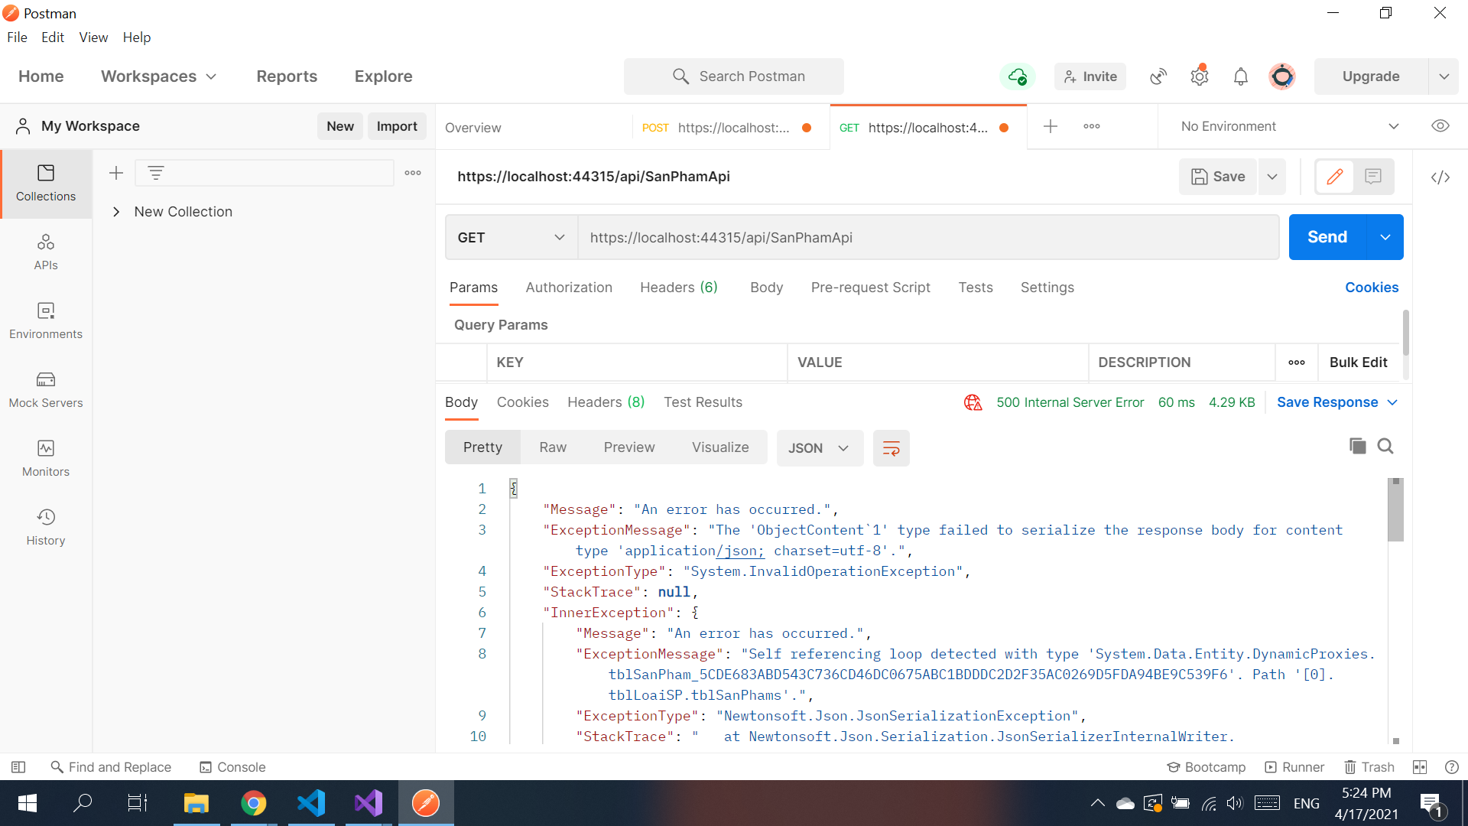
Task: Open the comments icon for this request
Action: [1373, 177]
